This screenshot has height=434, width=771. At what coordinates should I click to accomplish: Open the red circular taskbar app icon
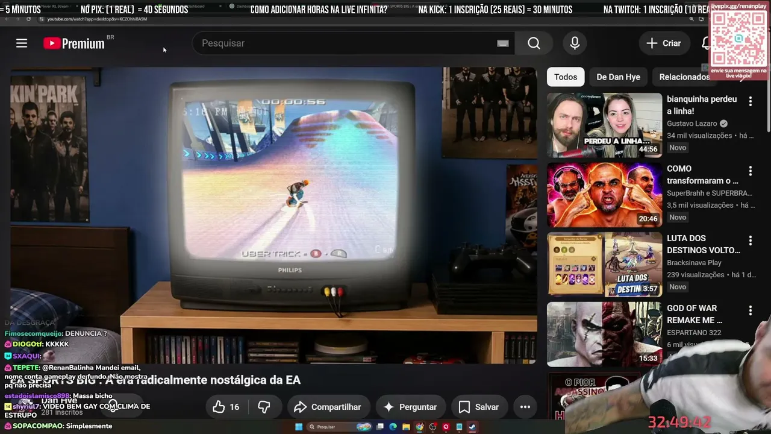pyautogui.click(x=446, y=427)
